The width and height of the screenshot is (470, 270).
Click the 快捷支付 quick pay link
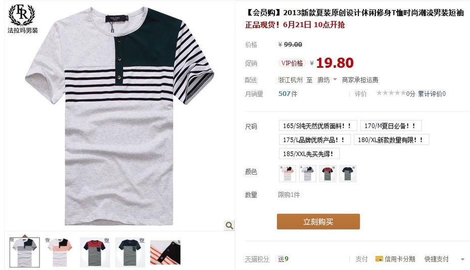pos(436,259)
